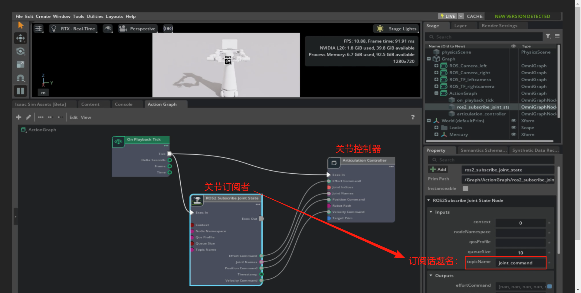Open the Action Graph View menu
Image resolution: width=581 pixels, height=293 pixels.
point(86,117)
